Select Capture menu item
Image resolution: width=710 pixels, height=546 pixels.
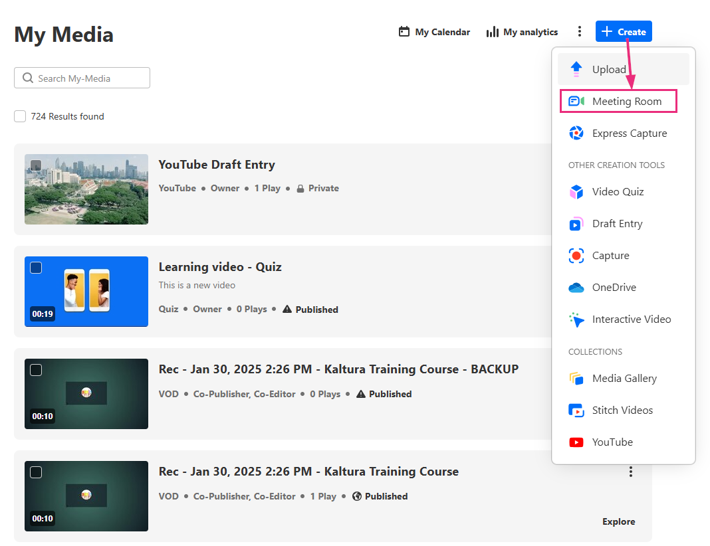tap(623, 256)
